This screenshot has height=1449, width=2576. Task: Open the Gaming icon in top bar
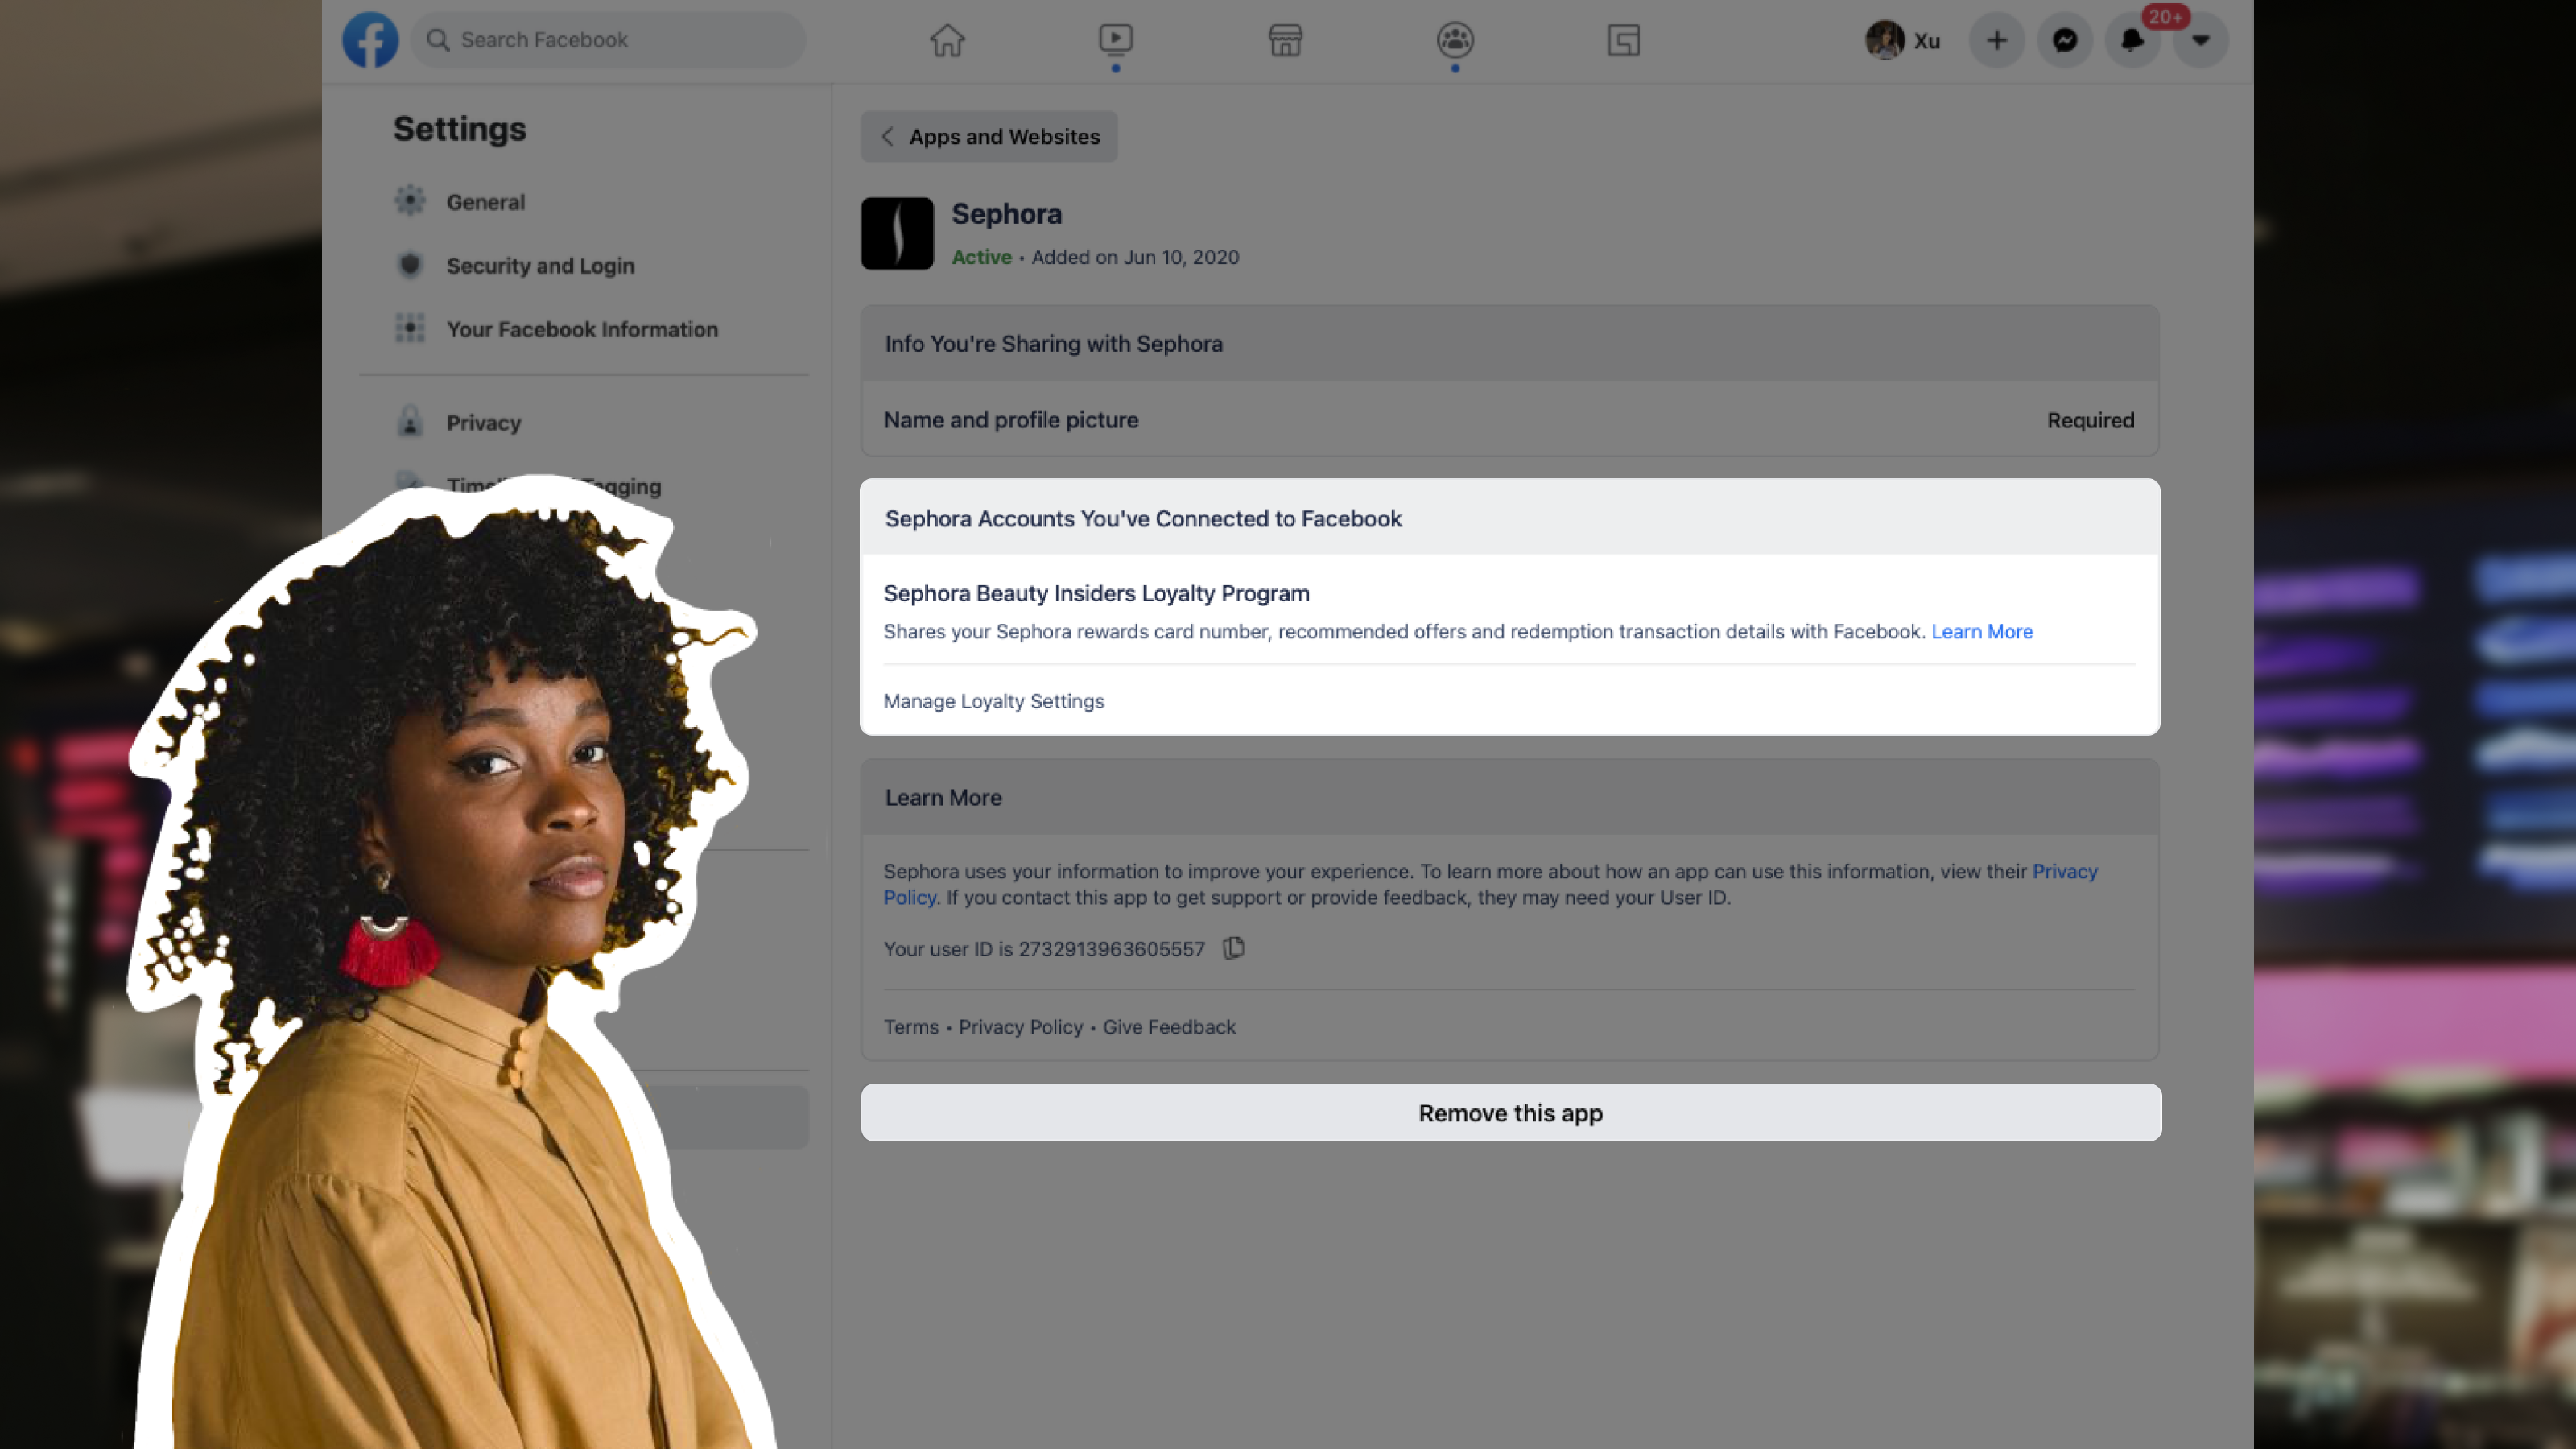(1623, 40)
